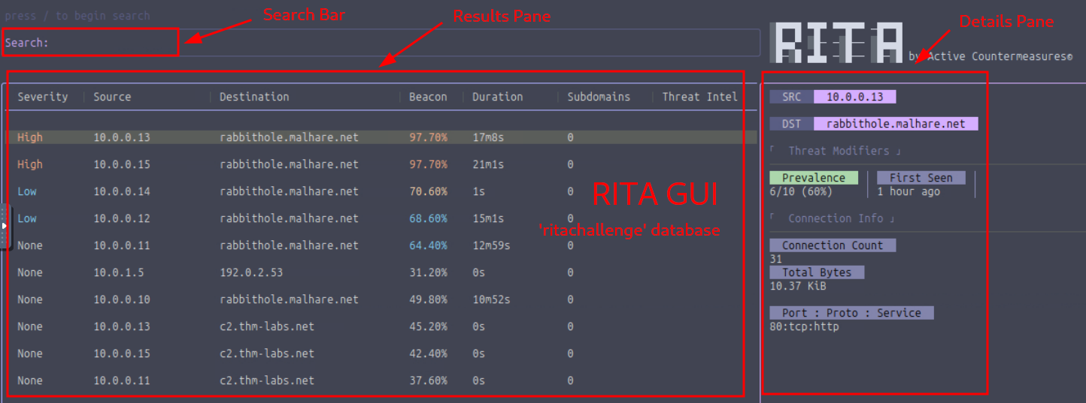
Task: Click the Severity column header
Action: [x=43, y=97]
